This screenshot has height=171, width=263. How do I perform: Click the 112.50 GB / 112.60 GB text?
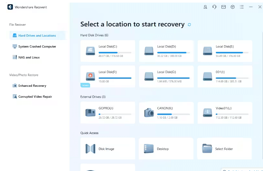tap(229, 118)
